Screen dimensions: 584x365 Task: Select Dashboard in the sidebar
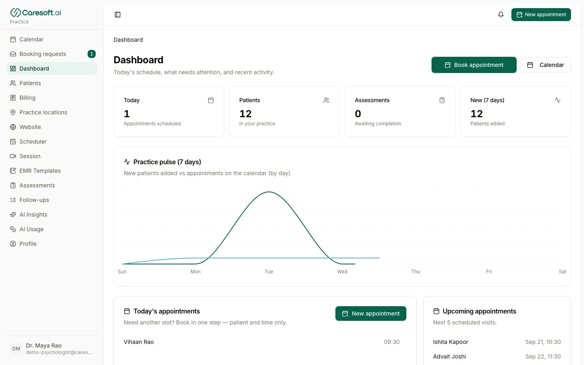pos(52,69)
